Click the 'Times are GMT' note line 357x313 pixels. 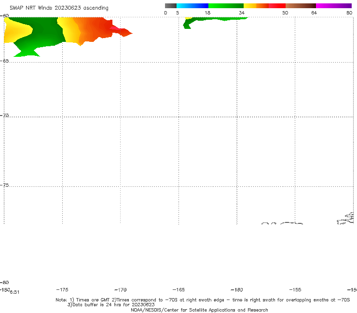point(203,300)
